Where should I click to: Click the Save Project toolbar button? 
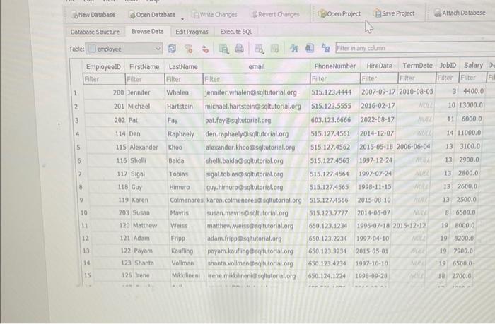(x=394, y=13)
